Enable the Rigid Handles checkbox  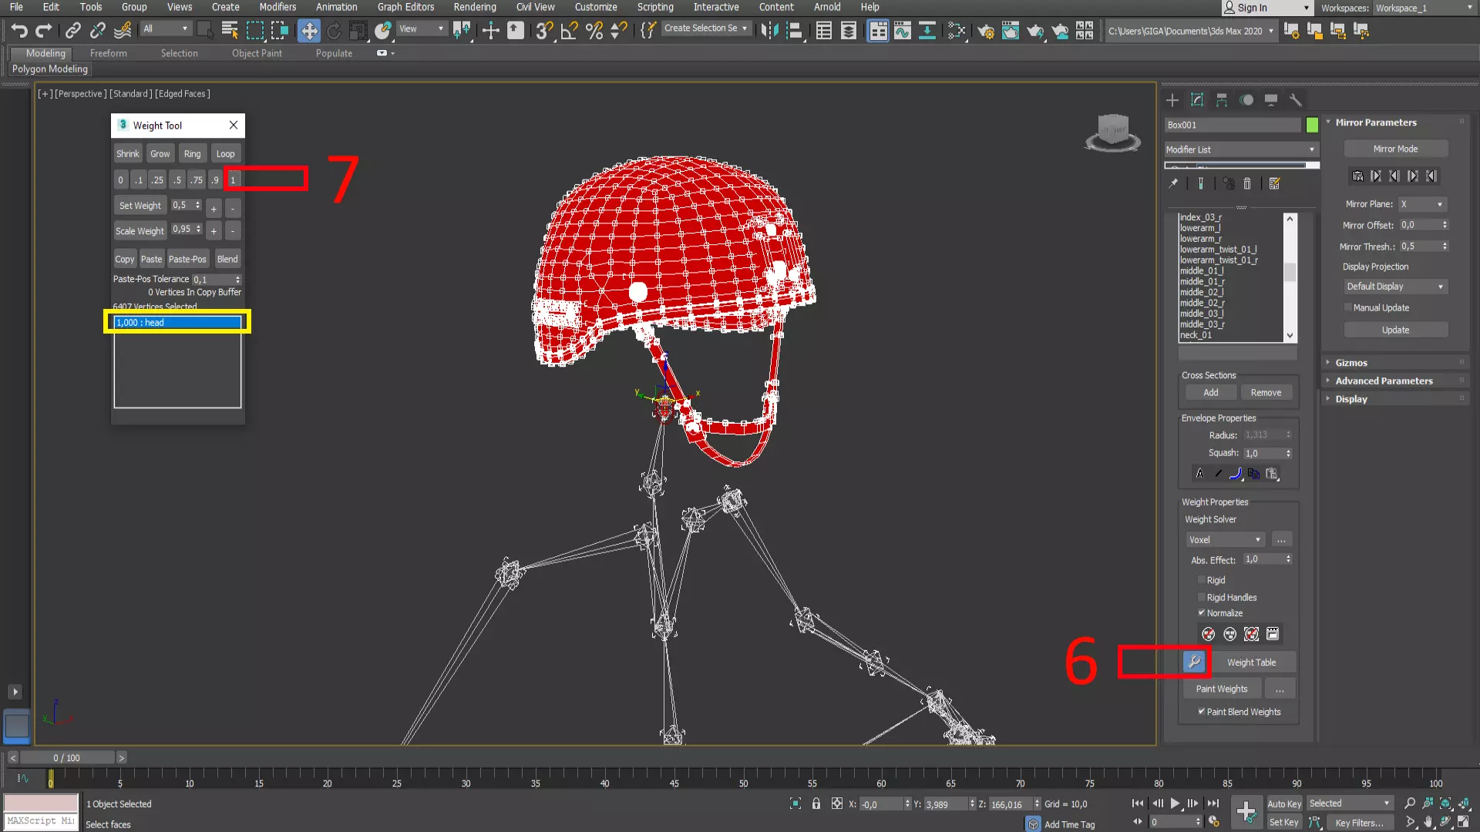(1202, 598)
